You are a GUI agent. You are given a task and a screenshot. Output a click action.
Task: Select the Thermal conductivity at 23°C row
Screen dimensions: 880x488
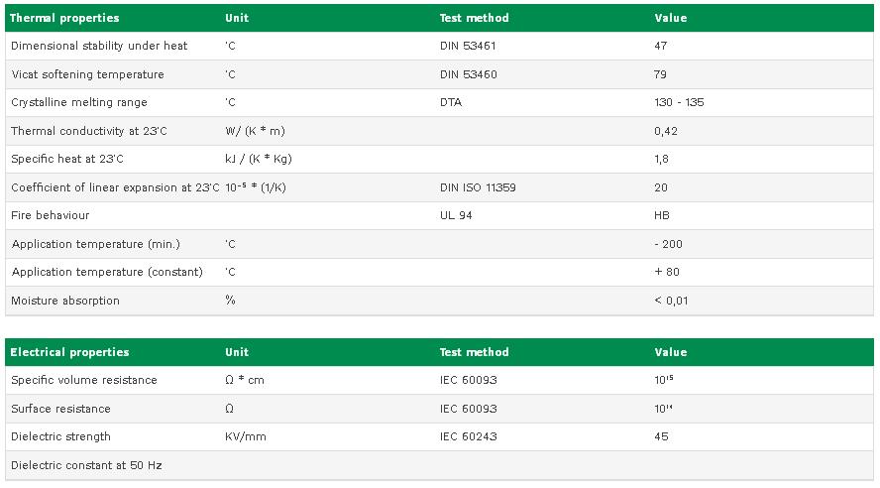[x=439, y=131]
